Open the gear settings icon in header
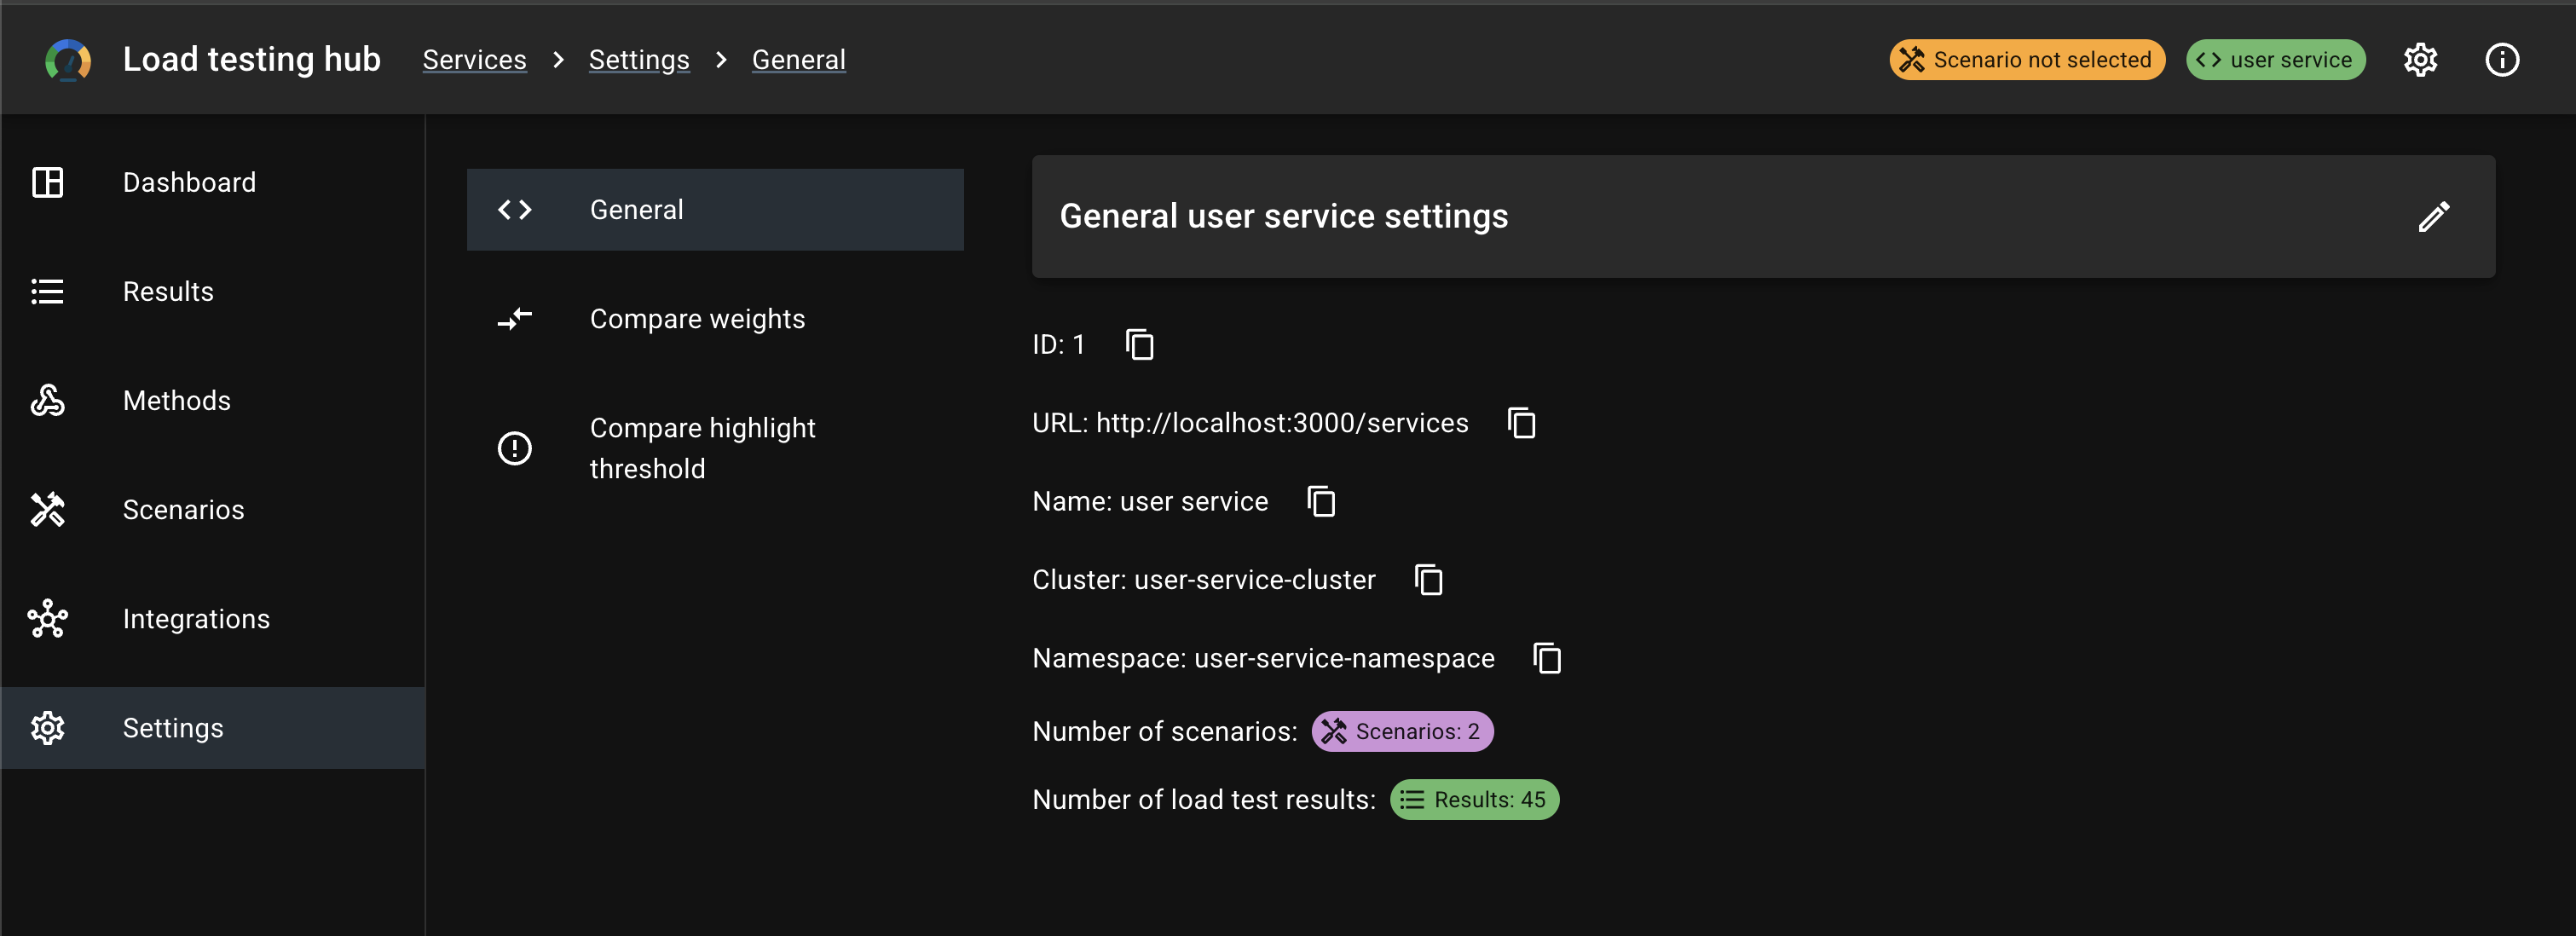 point(2420,60)
